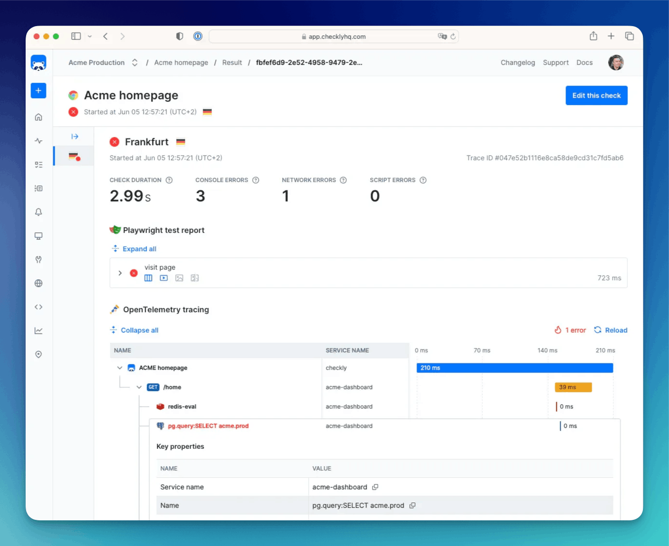Image resolution: width=669 pixels, height=546 pixels.
Task: Open the chart reporting sidebar icon
Action: [x=39, y=331]
